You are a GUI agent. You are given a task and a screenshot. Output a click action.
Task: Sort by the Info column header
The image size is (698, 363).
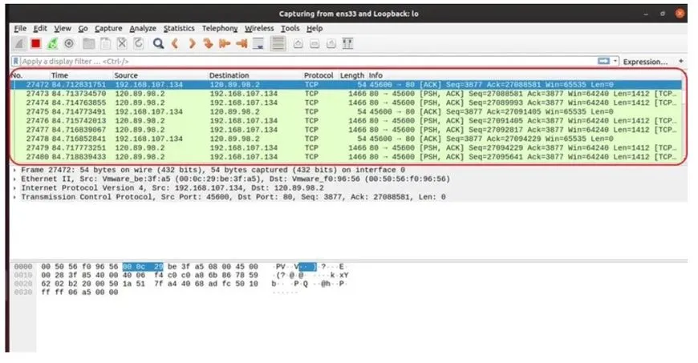point(524,75)
